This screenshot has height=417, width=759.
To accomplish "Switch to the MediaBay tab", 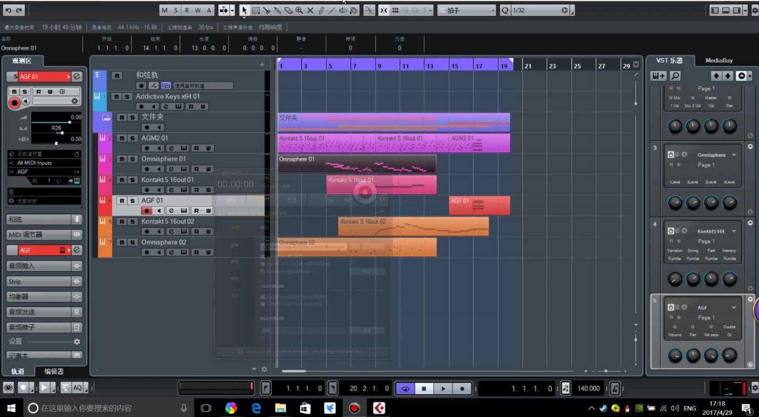I will (x=719, y=61).
